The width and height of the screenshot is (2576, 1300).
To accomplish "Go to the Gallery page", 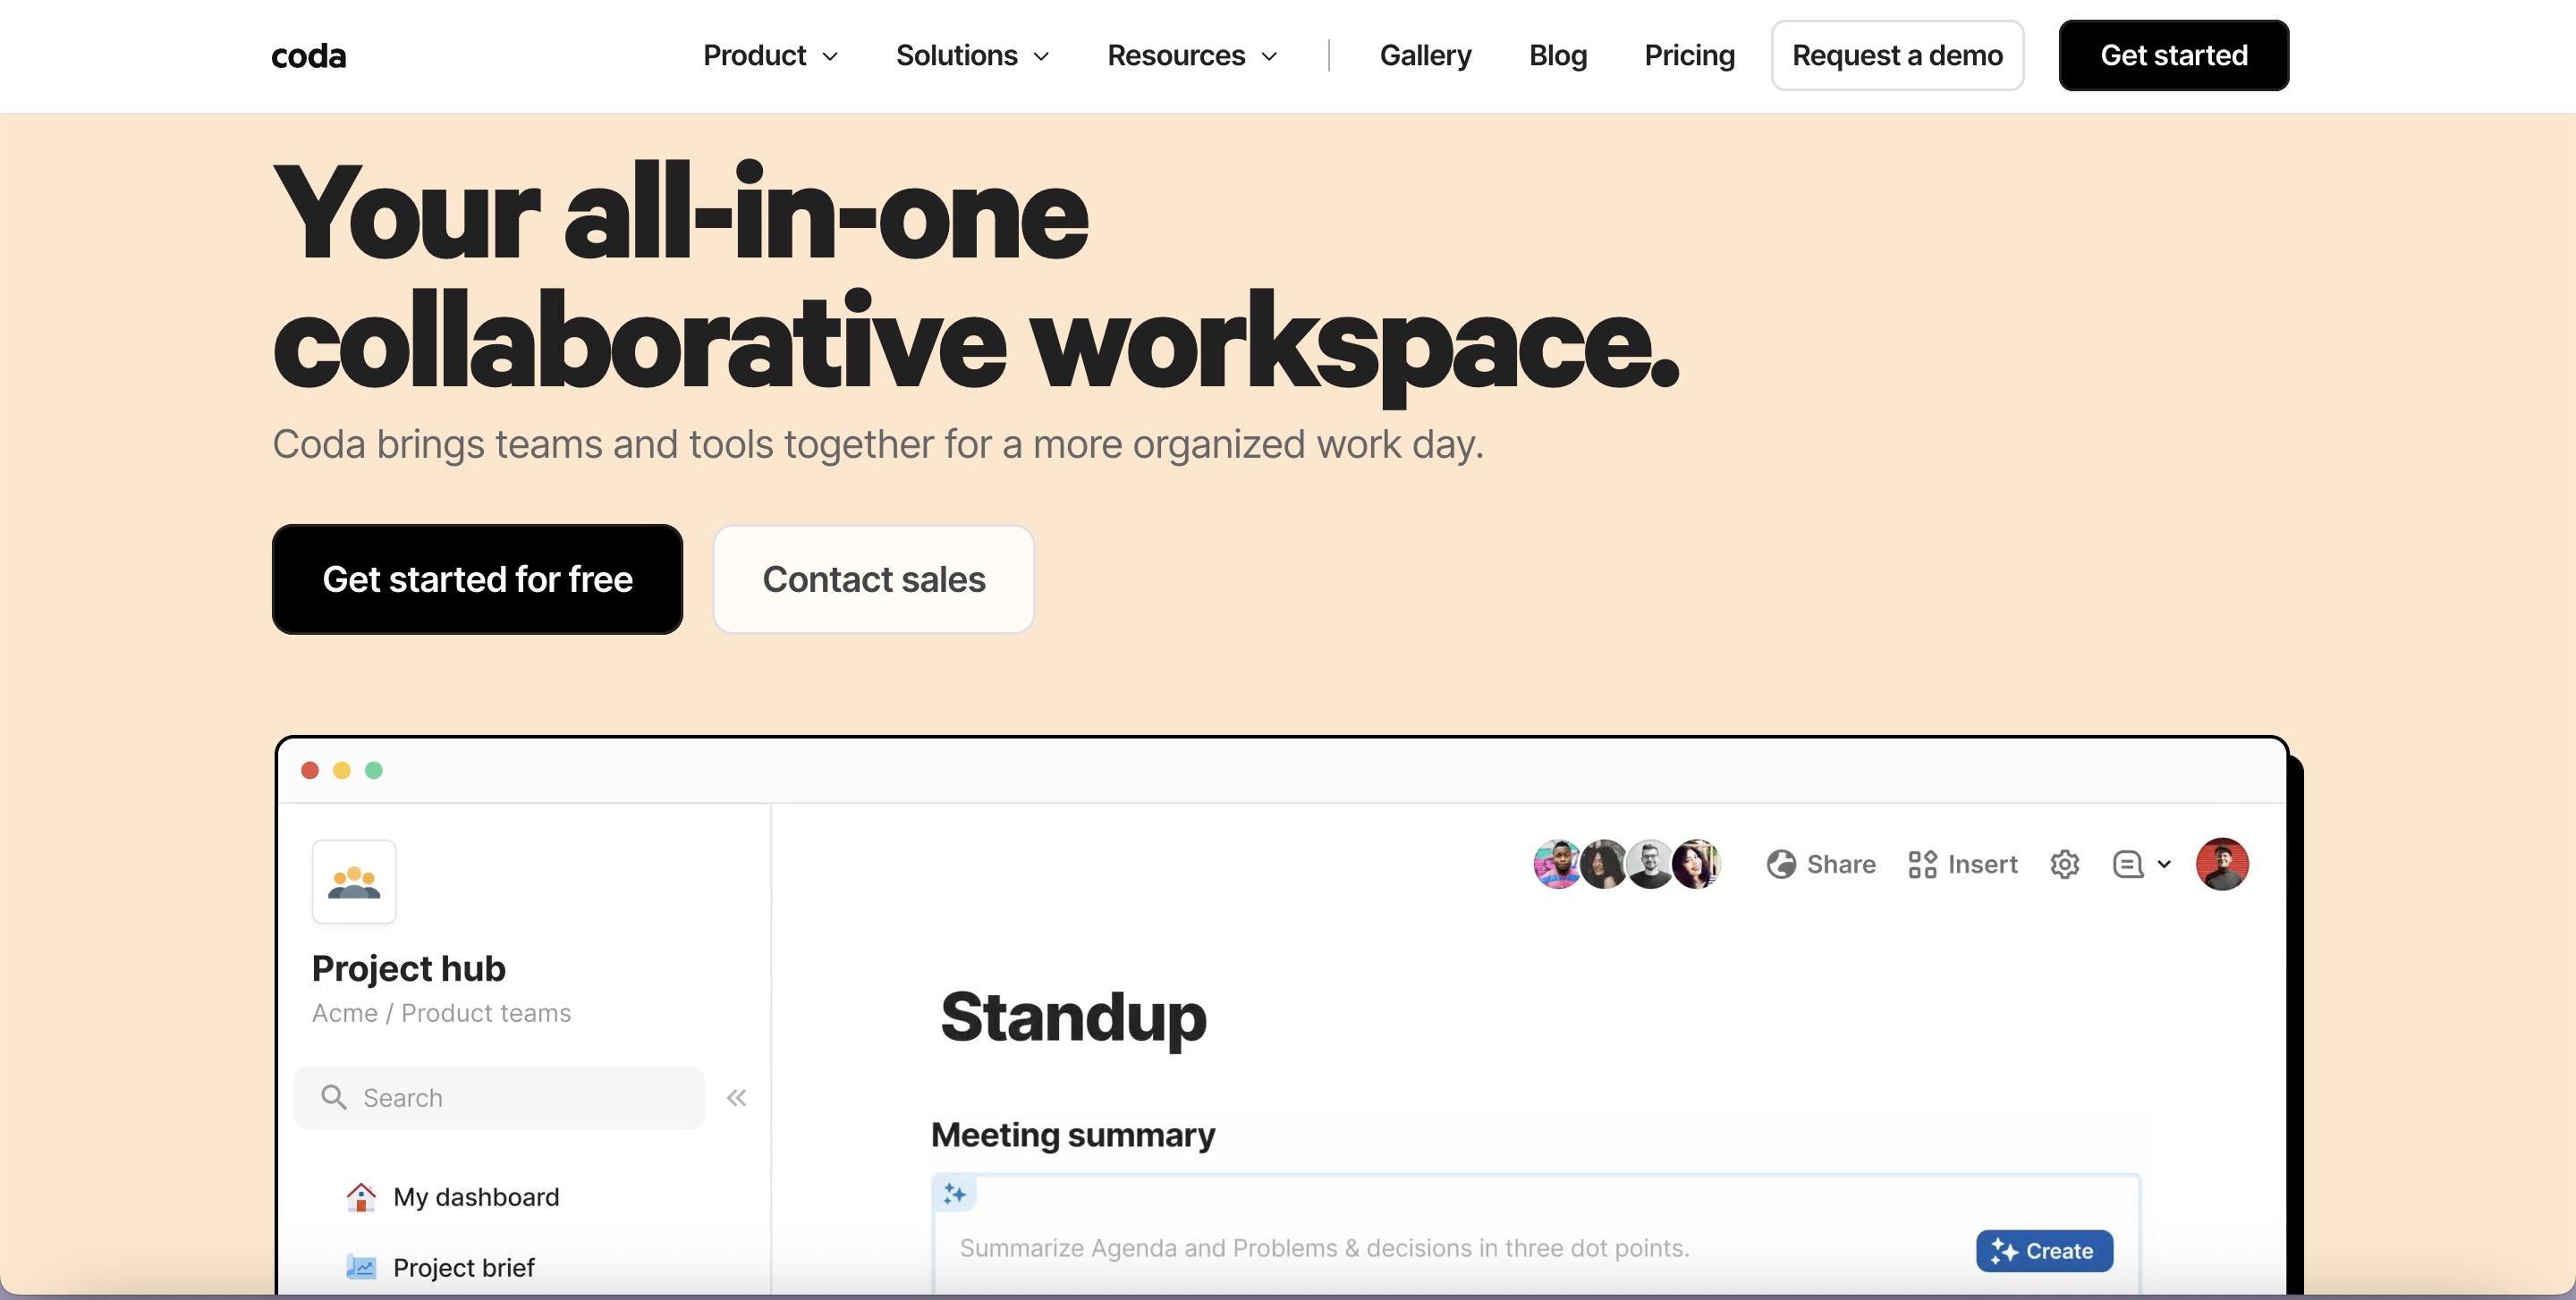I will 1425,56.
